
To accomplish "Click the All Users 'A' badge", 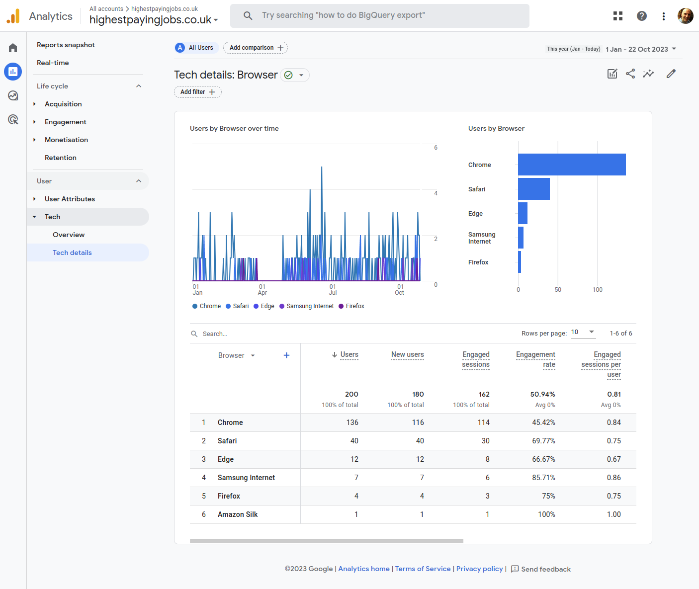I will coord(180,48).
